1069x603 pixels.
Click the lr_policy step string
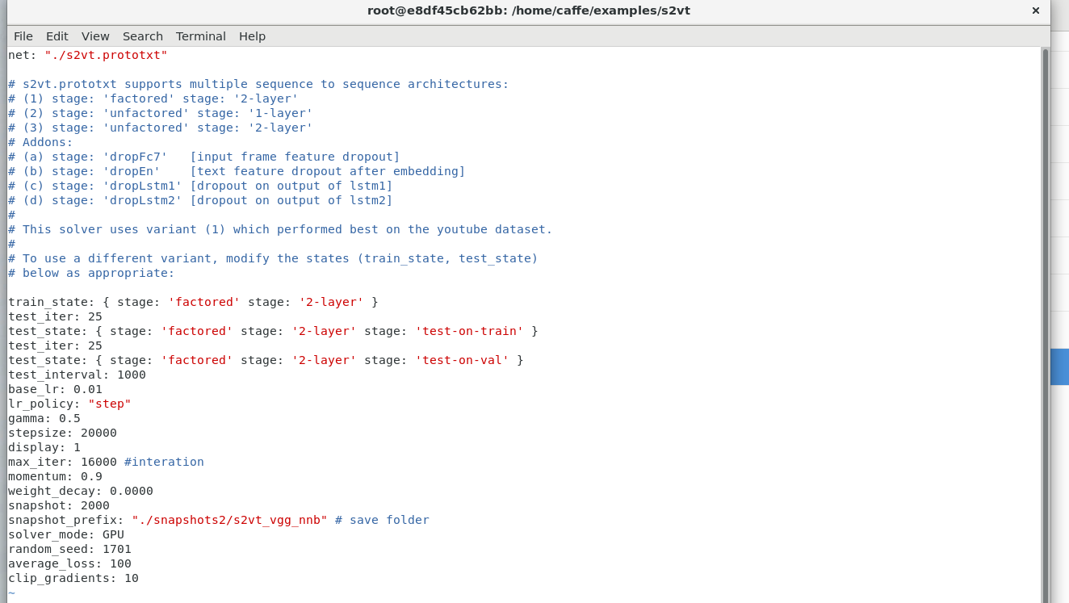pos(109,404)
